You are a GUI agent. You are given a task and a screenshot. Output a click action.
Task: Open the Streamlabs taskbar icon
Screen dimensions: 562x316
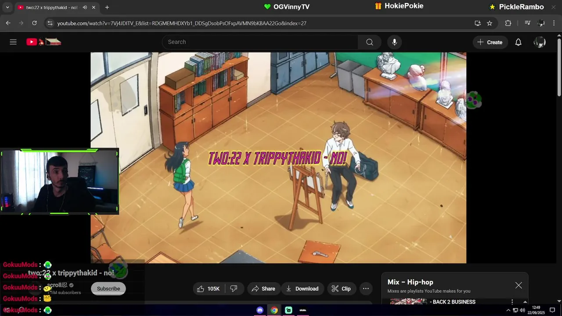[x=288, y=310]
